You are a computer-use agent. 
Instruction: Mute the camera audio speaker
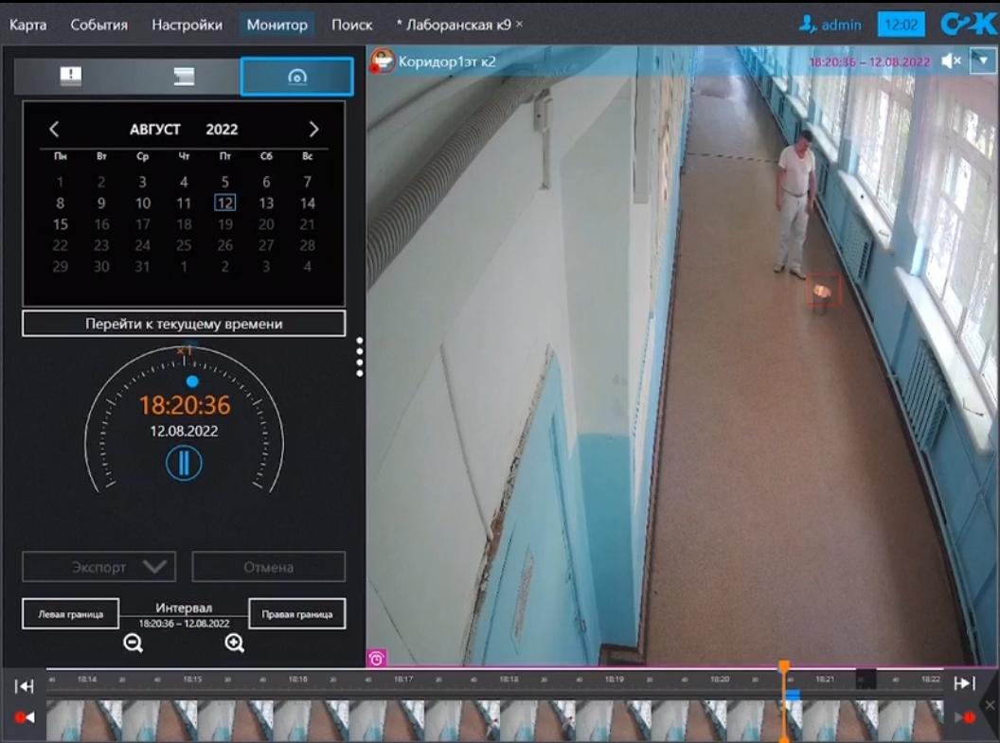[951, 62]
